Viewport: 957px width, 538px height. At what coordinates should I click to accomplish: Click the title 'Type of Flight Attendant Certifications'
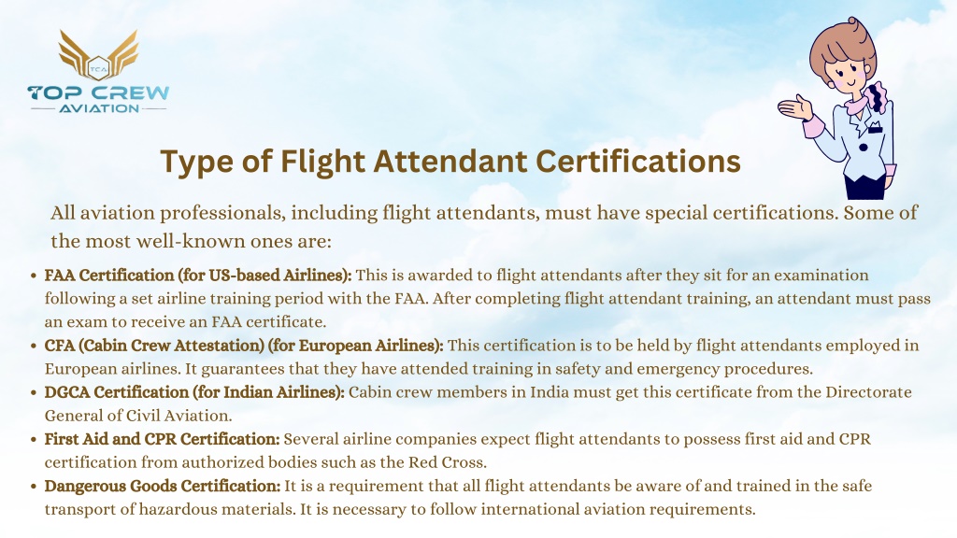pyautogui.click(x=450, y=163)
